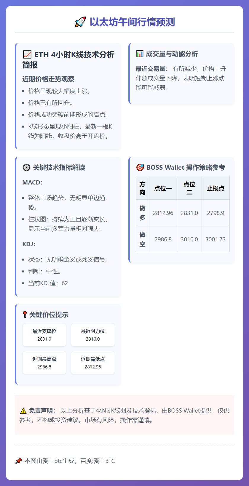Select bullet 当前KDJ值:62
249x486 pixels.
tap(48, 283)
